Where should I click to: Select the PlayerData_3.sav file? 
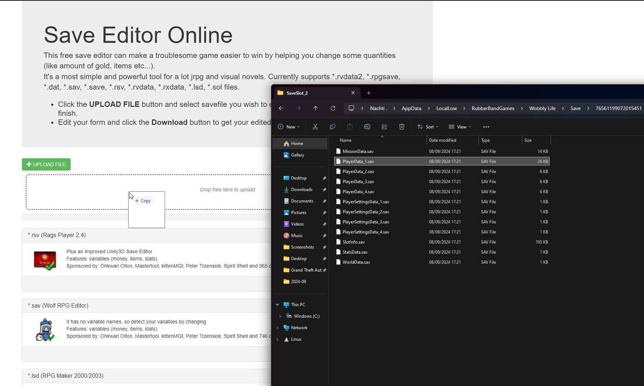pos(442,182)
